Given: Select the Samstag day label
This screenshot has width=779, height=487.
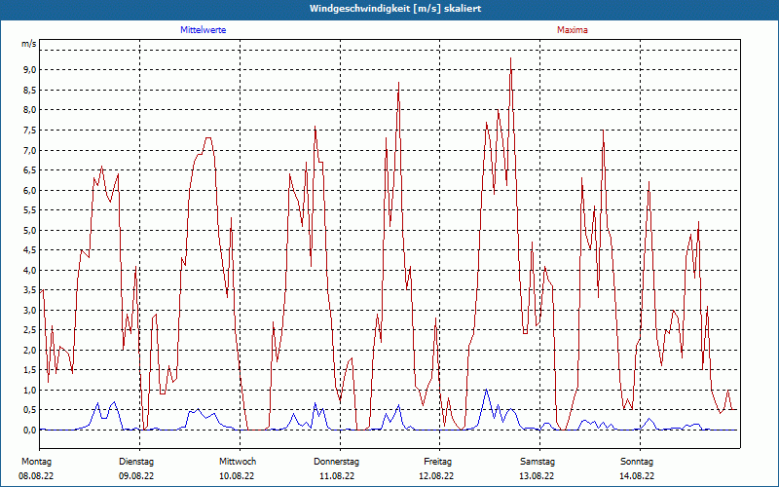Looking at the screenshot, I should pyautogui.click(x=538, y=462).
